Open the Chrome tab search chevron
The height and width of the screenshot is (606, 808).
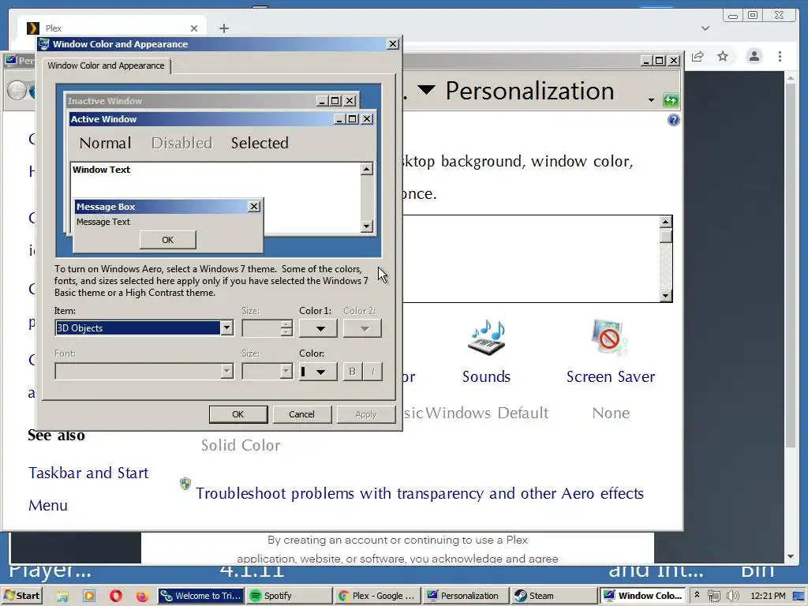[705, 28]
